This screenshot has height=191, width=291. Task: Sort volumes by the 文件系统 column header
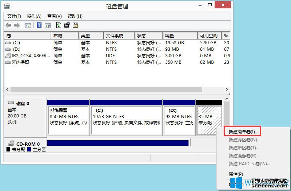[x=114, y=36]
